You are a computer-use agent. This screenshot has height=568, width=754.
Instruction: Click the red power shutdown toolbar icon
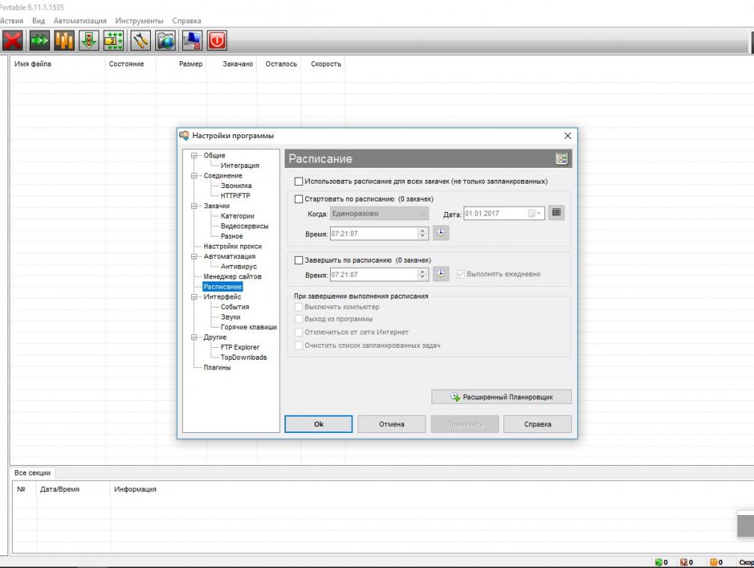[x=217, y=40]
